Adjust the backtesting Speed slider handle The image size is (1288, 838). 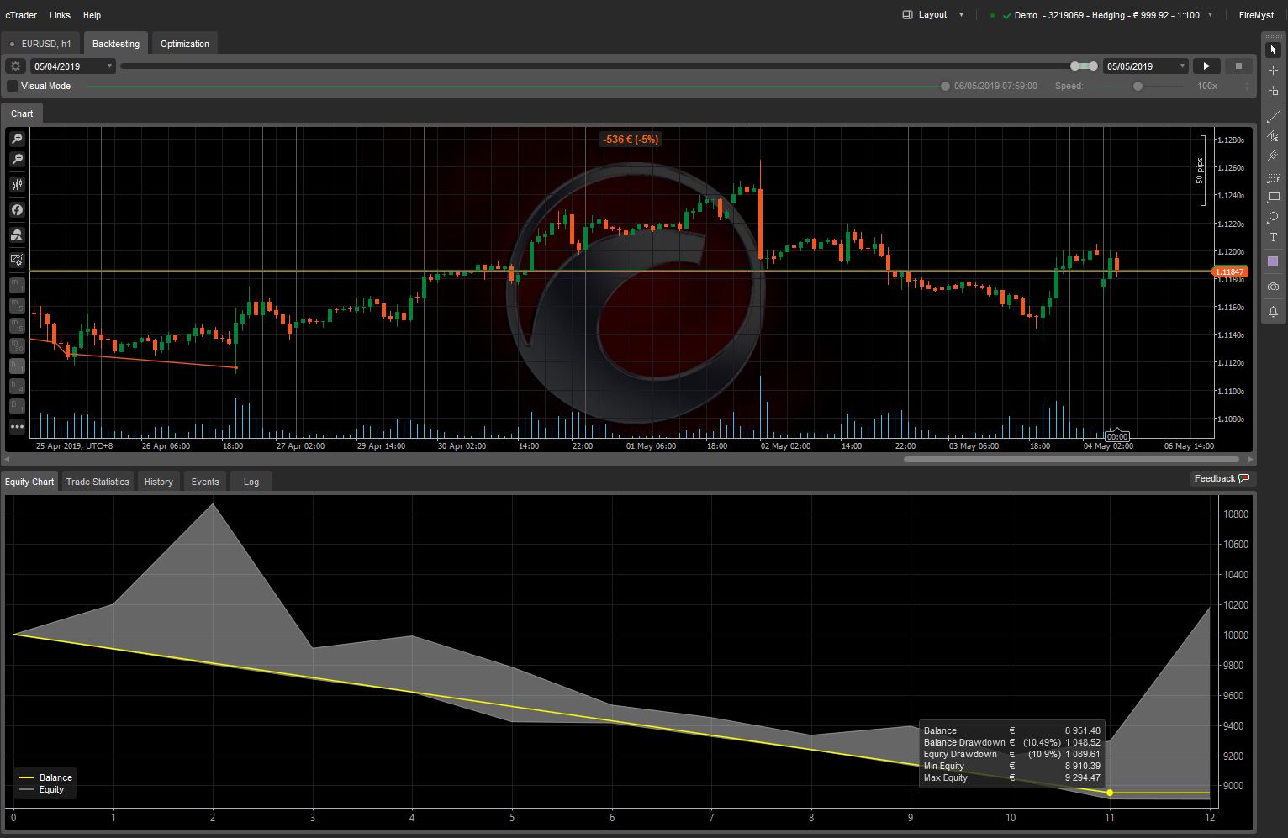pyautogui.click(x=1138, y=86)
